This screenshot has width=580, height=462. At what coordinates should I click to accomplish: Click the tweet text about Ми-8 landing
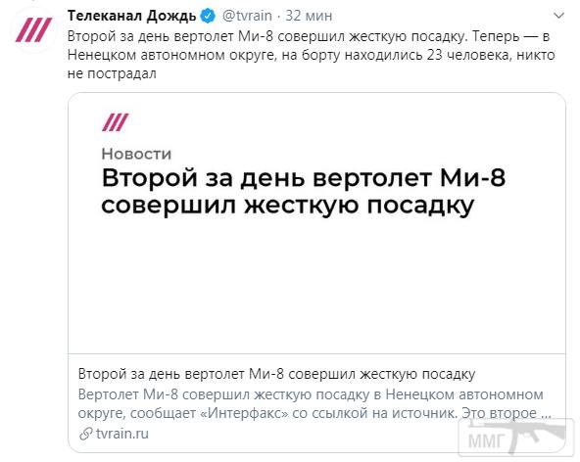[312, 55]
